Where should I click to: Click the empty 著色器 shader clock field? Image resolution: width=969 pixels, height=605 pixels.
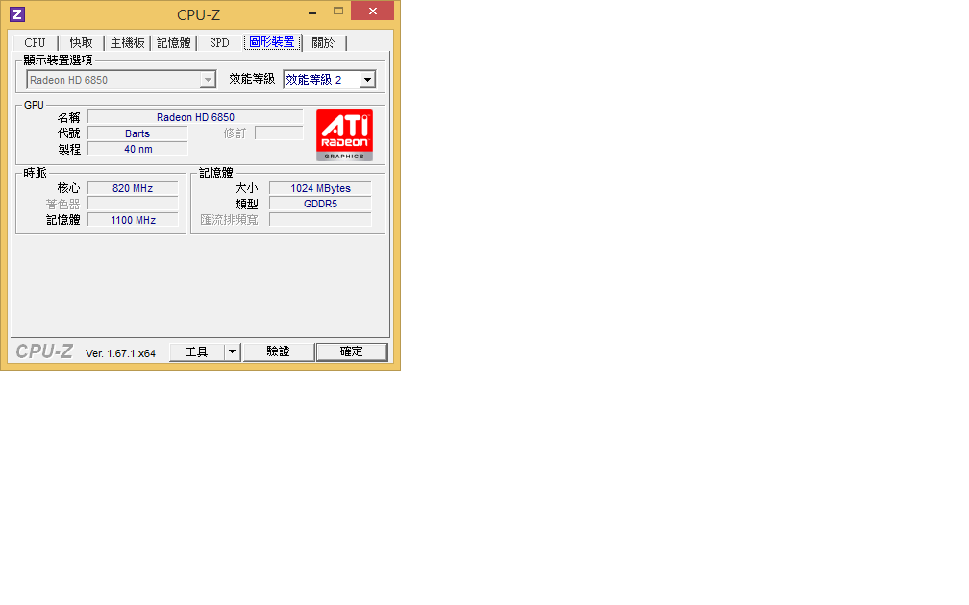click(x=133, y=204)
